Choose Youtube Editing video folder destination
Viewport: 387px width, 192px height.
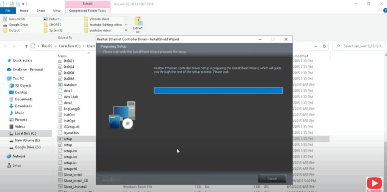tap(103, 25)
